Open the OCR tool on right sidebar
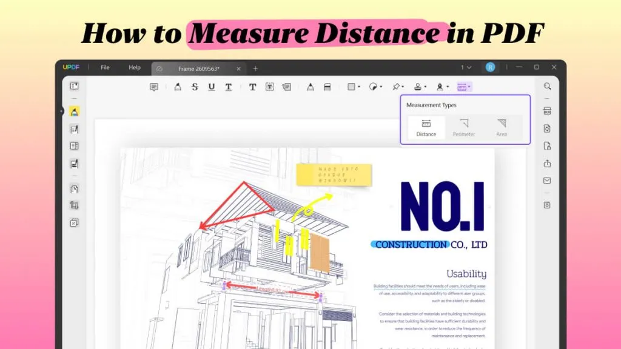The image size is (621, 349). click(548, 111)
